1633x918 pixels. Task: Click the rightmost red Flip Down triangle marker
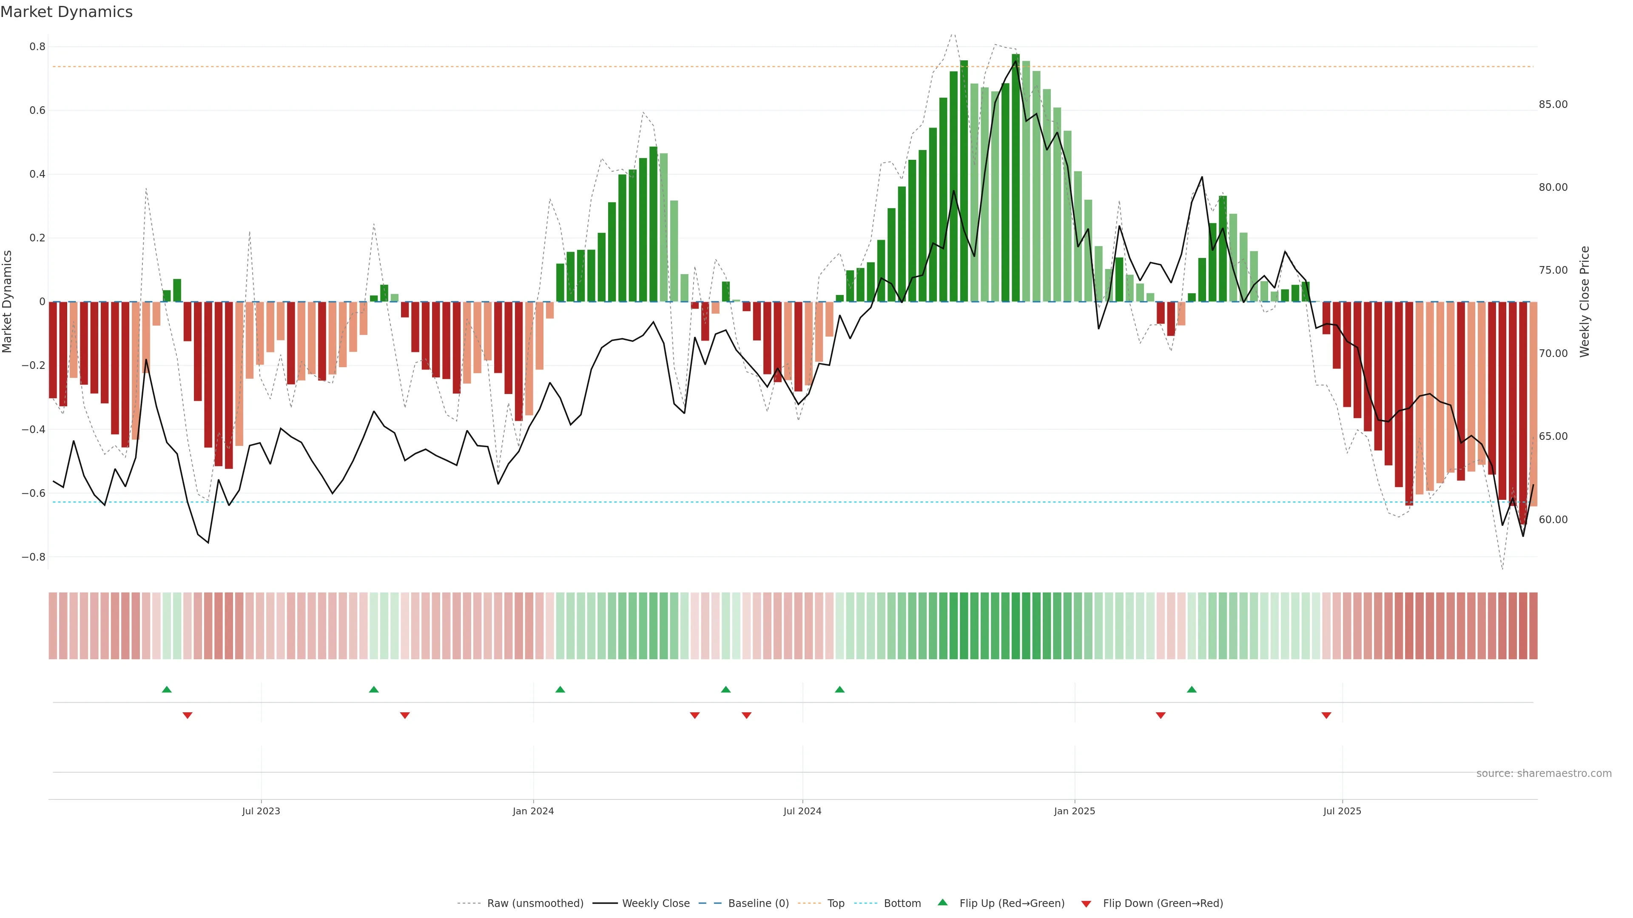[x=1326, y=715]
